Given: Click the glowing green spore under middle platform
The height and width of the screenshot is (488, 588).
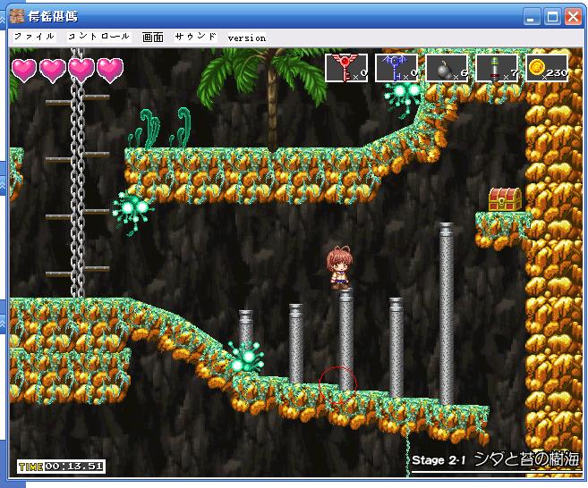Looking at the screenshot, I should [x=132, y=211].
